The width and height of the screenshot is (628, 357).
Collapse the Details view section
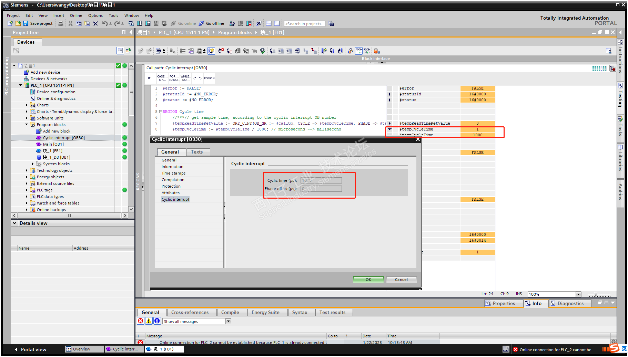tap(14, 223)
